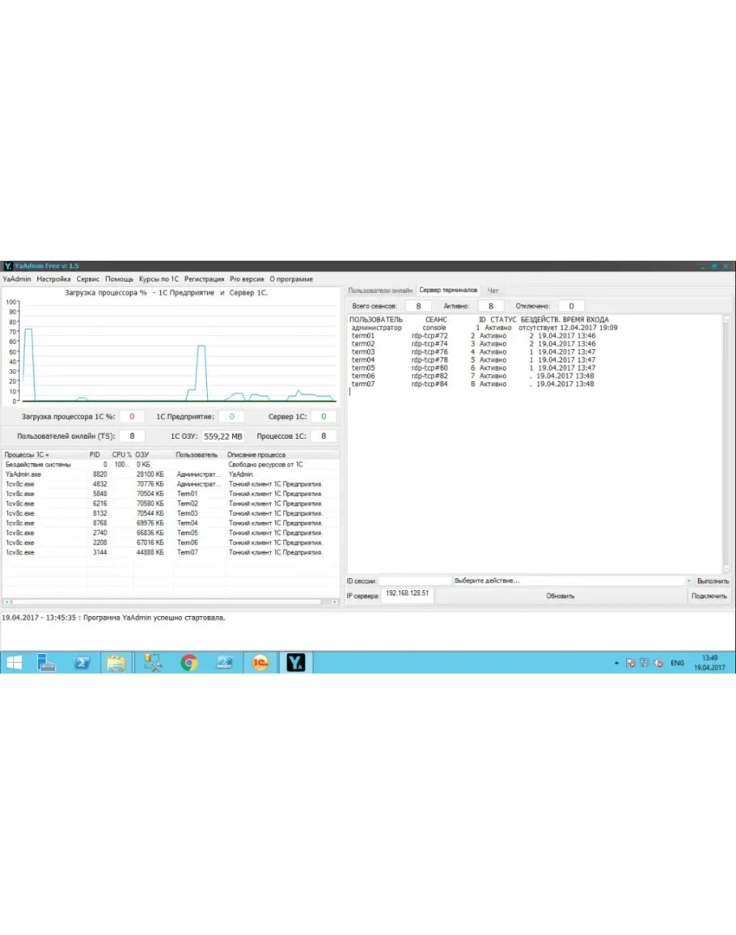Click the Подключить button
736x935 pixels.
[x=709, y=596]
